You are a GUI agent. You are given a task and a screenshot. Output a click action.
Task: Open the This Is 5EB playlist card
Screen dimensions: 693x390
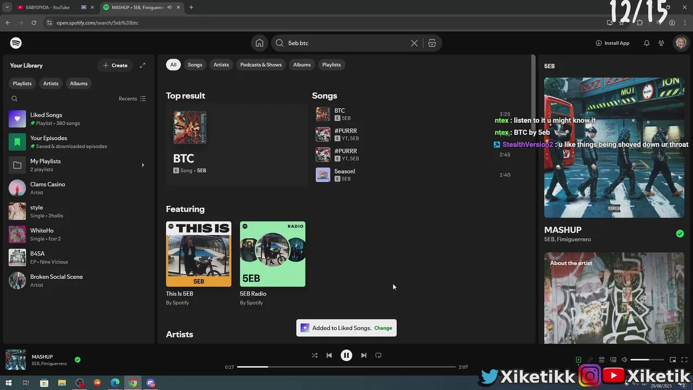pyautogui.click(x=199, y=264)
